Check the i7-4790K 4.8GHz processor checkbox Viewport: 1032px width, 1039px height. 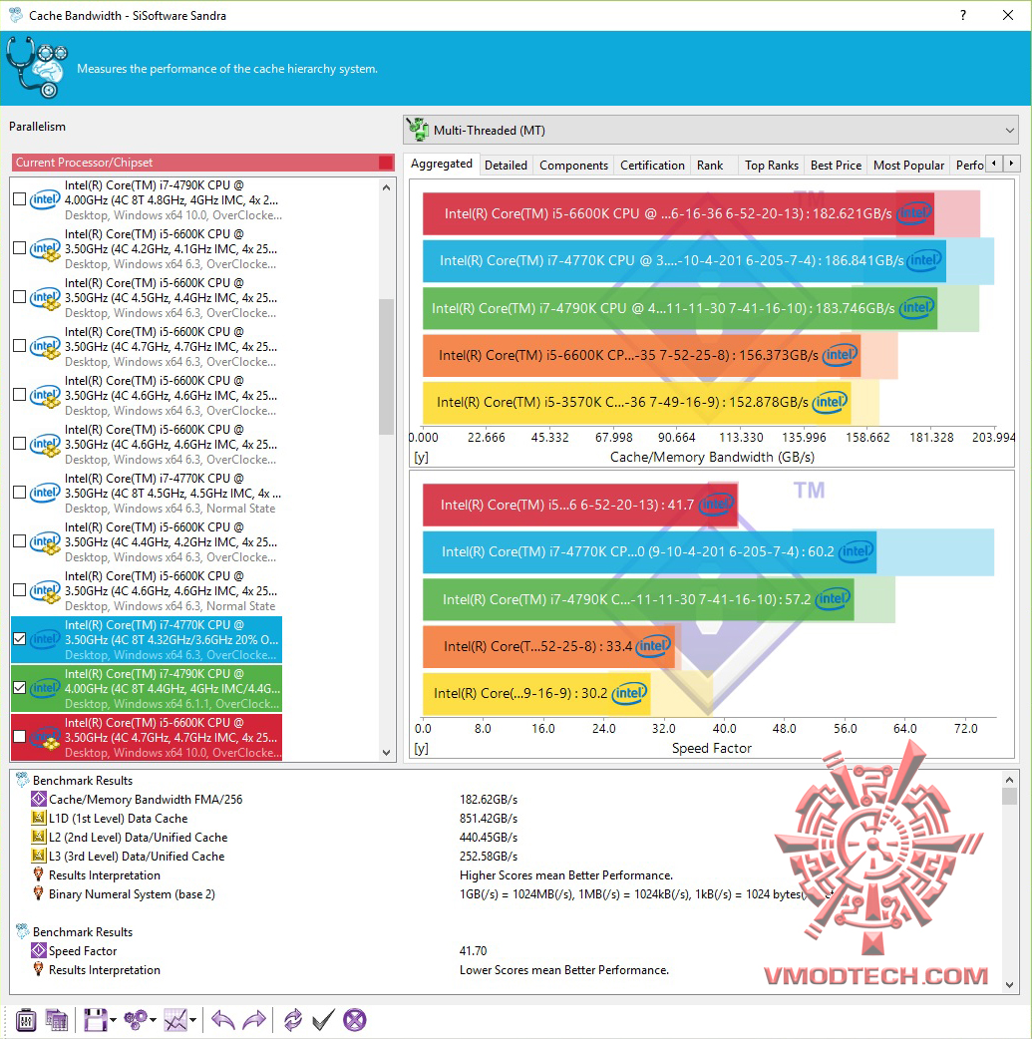[20, 199]
